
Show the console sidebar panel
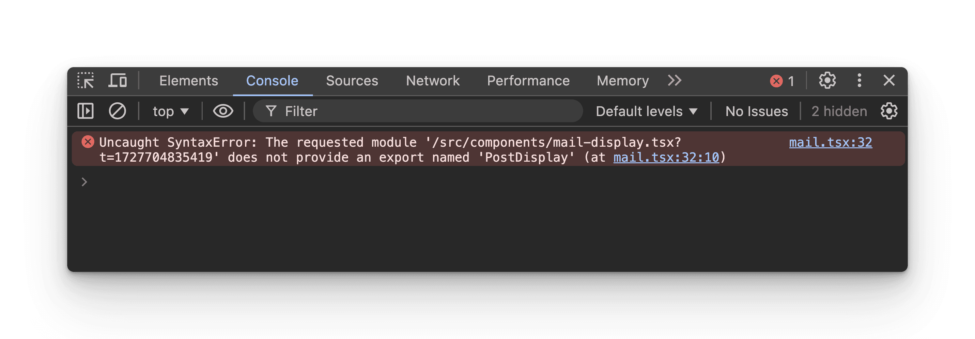(85, 111)
